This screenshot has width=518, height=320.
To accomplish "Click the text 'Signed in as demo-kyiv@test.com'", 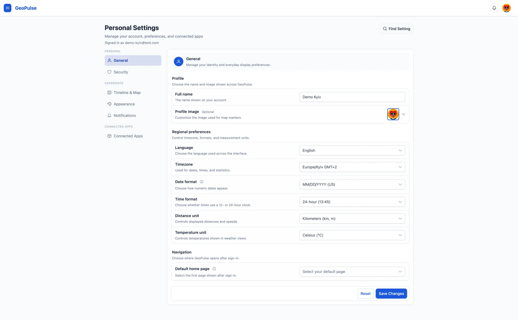I will point(131,43).
